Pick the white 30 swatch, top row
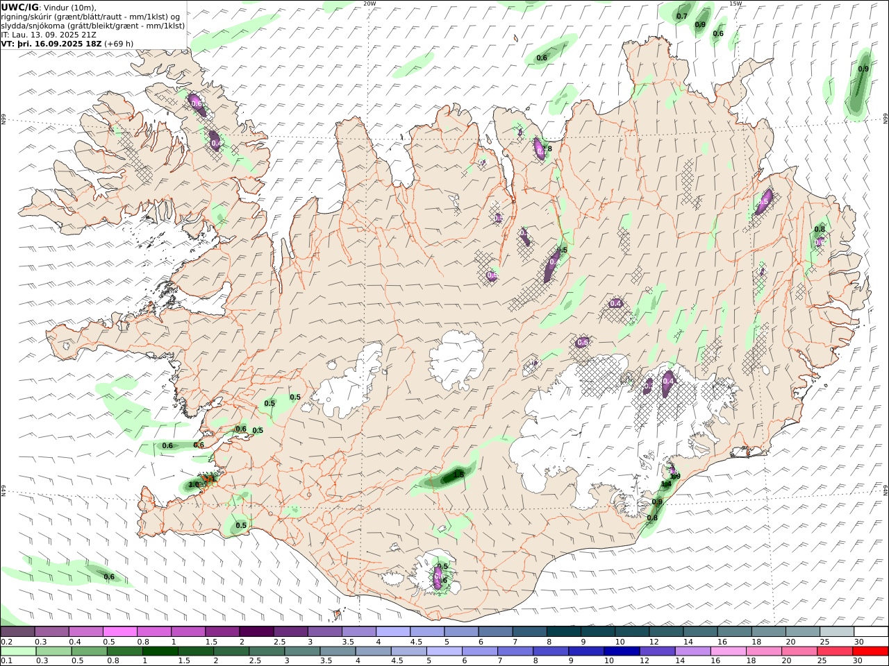Screen dimensions: 889x666 (x=871, y=632)
